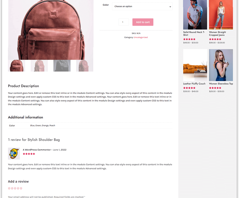Screen dimensions: 239x198
Task: Click the reviewer's five-star rating
Action: coord(29,154)
